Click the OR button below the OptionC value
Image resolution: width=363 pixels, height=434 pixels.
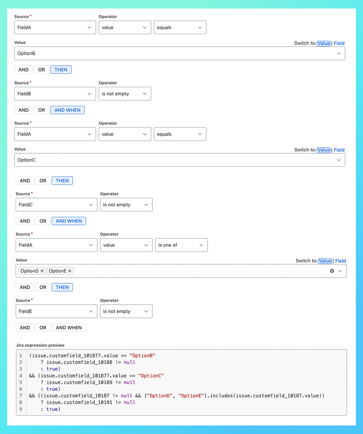(43, 181)
